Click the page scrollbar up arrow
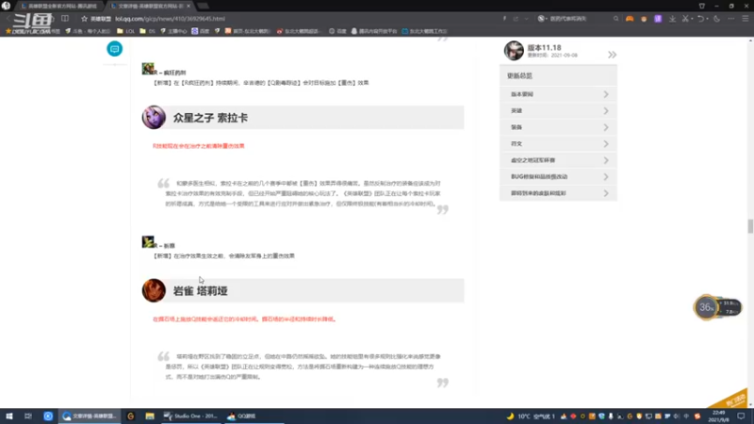This screenshot has height=424, width=754. (x=750, y=41)
